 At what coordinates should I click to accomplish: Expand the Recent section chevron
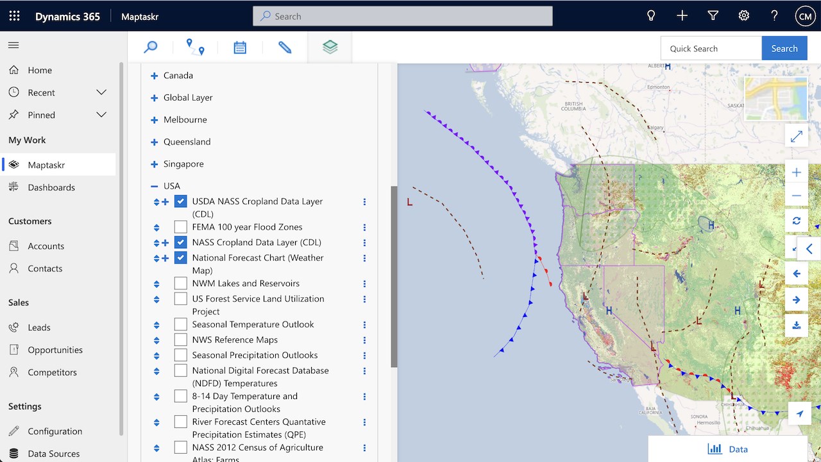click(101, 92)
